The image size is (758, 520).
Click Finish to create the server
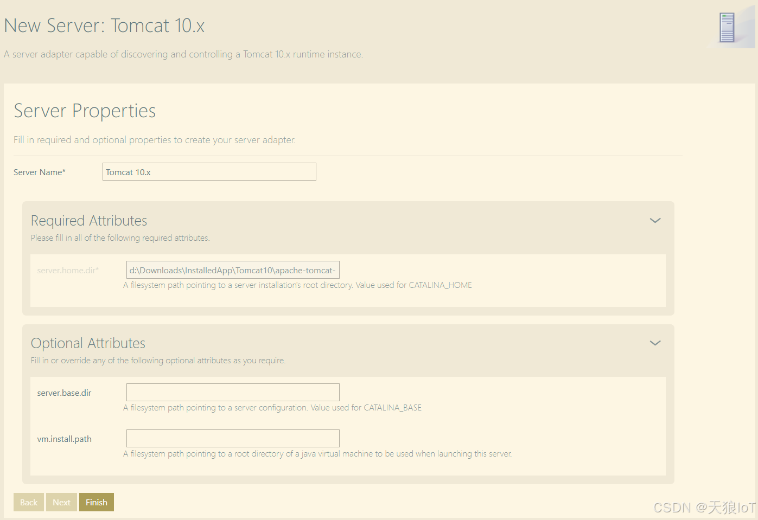point(97,502)
